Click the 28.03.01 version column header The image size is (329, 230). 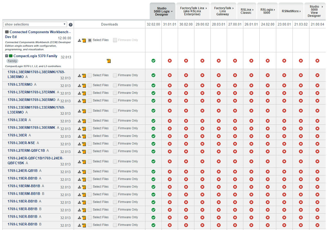click(x=219, y=24)
